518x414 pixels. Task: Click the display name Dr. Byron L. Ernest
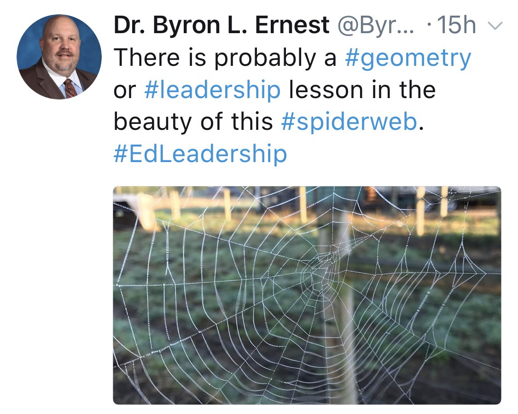tap(221, 26)
